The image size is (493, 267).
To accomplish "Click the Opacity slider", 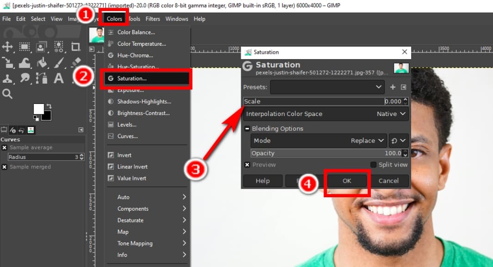I will [325, 153].
